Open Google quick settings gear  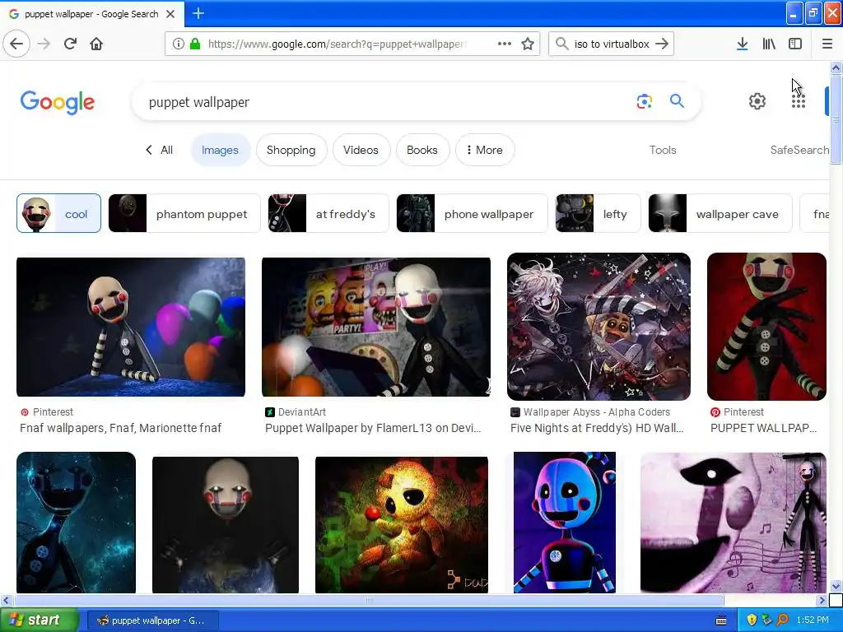pos(757,101)
